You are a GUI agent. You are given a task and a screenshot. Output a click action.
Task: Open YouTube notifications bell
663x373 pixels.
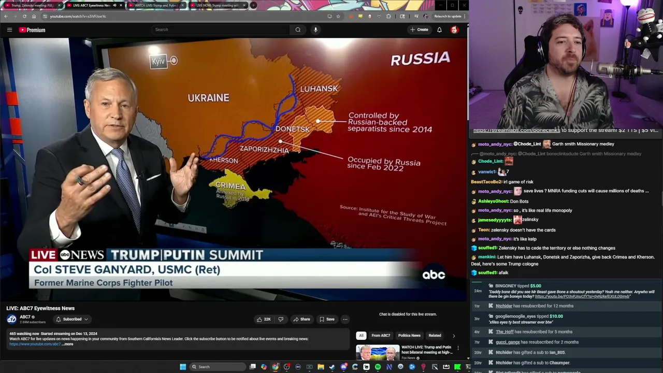click(439, 30)
